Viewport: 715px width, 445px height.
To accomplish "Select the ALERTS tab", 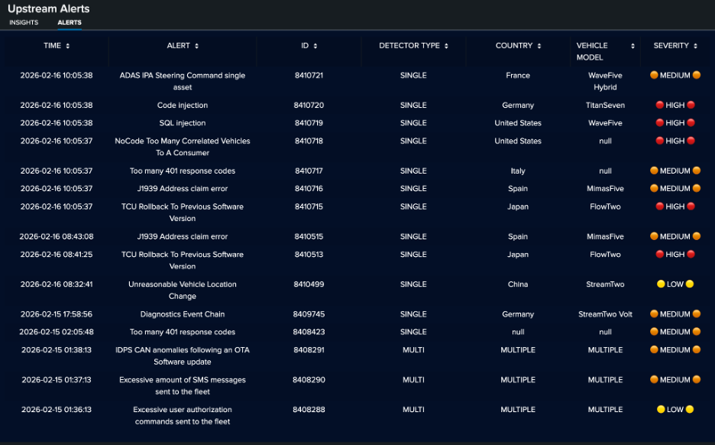I will tap(70, 23).
